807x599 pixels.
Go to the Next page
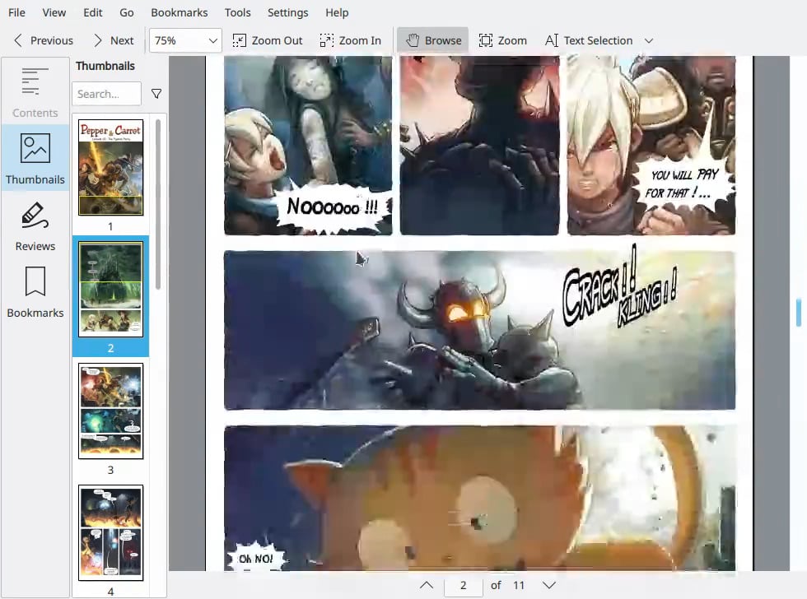pyautogui.click(x=114, y=40)
